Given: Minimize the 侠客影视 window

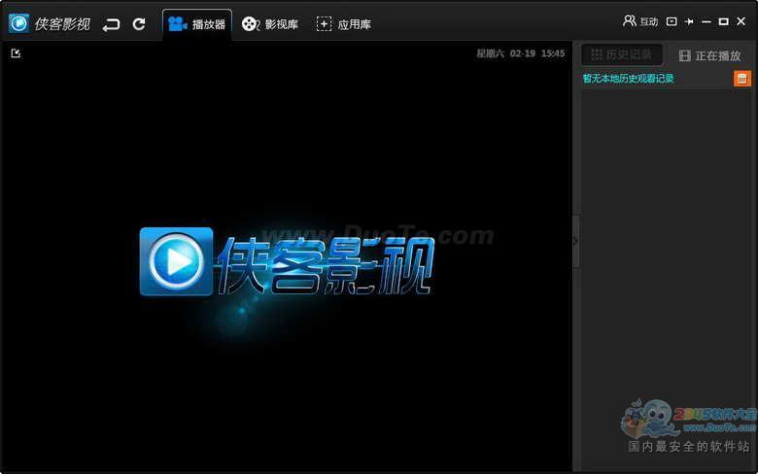Looking at the screenshot, I should pyautogui.click(x=706, y=21).
